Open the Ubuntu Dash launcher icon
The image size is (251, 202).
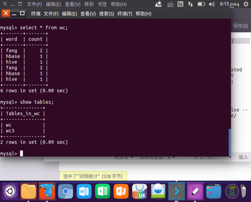tap(10, 191)
